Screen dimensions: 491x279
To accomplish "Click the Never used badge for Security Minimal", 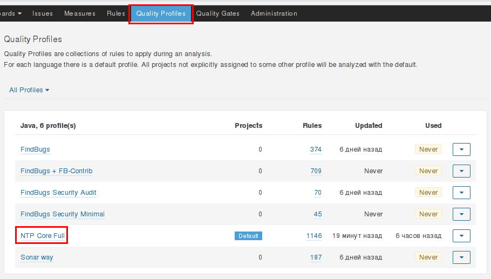I will point(428,214).
